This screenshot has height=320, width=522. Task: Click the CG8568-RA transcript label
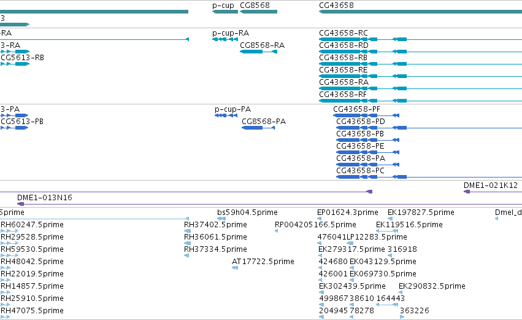click(x=263, y=45)
